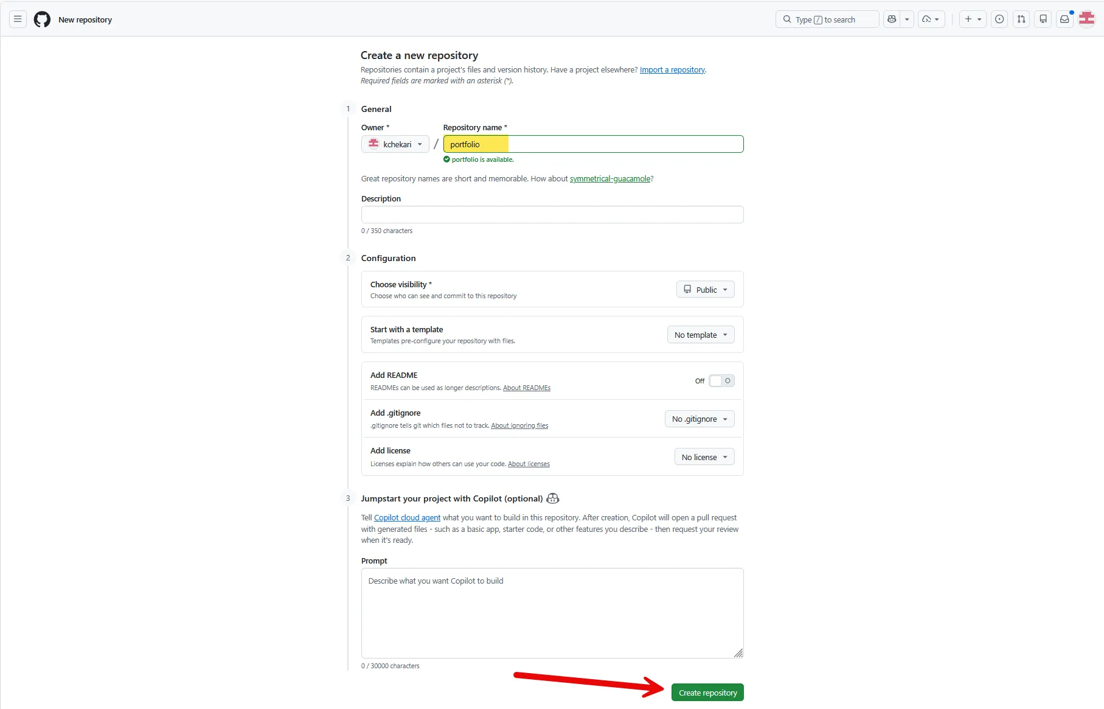The image size is (1104, 709).
Task: Click the search magnifier icon
Action: tap(787, 19)
